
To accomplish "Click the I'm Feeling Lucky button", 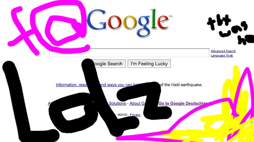I will (149, 64).
